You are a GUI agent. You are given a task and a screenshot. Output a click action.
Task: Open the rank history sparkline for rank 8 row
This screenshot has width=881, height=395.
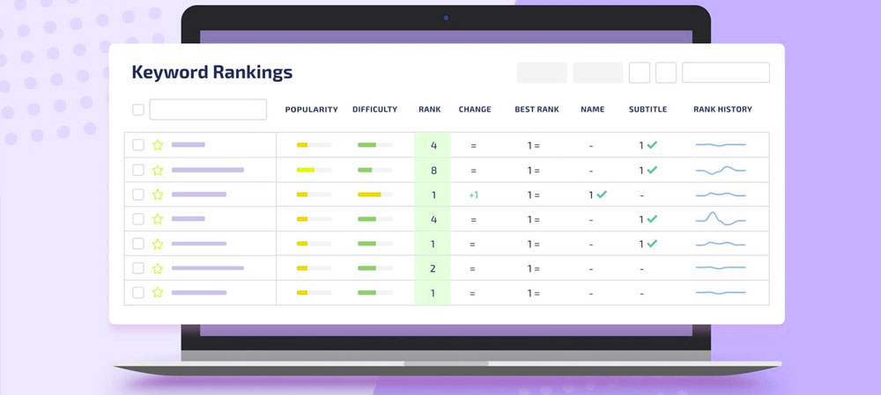[721, 170]
